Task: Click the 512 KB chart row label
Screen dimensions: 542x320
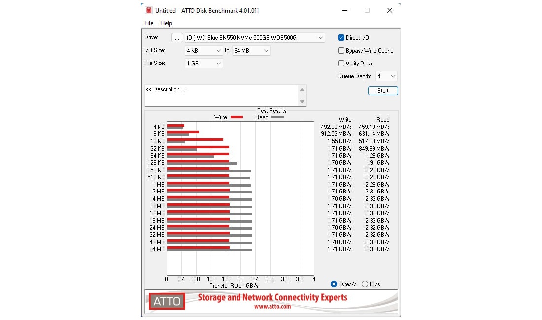Action: tap(156, 177)
